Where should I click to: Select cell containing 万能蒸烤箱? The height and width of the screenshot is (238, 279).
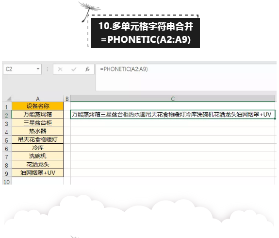click(x=37, y=114)
